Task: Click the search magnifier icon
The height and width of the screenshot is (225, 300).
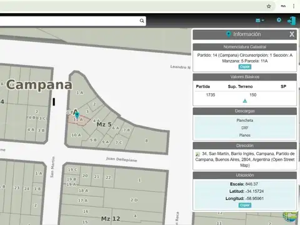Action: 142,21
